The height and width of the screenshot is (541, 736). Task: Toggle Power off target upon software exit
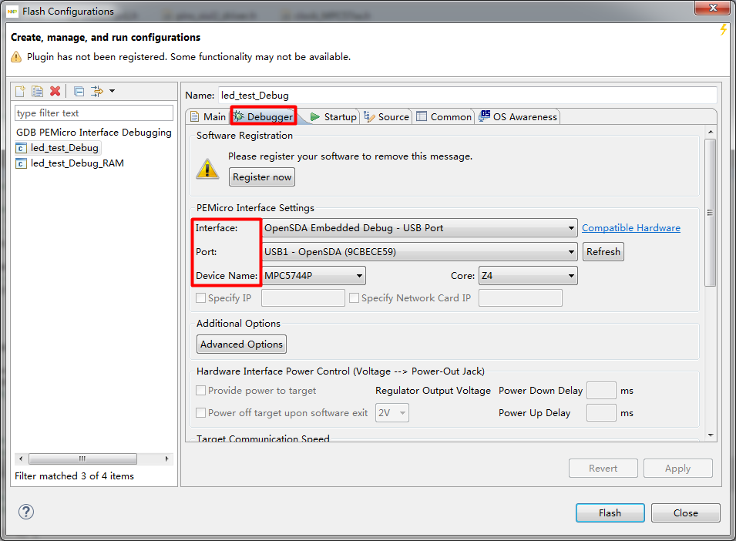coord(201,413)
